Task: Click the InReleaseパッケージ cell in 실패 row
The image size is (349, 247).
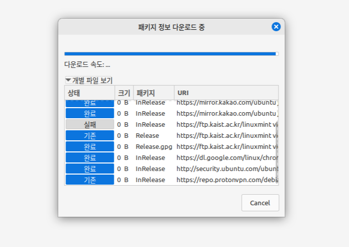Action: [151, 124]
